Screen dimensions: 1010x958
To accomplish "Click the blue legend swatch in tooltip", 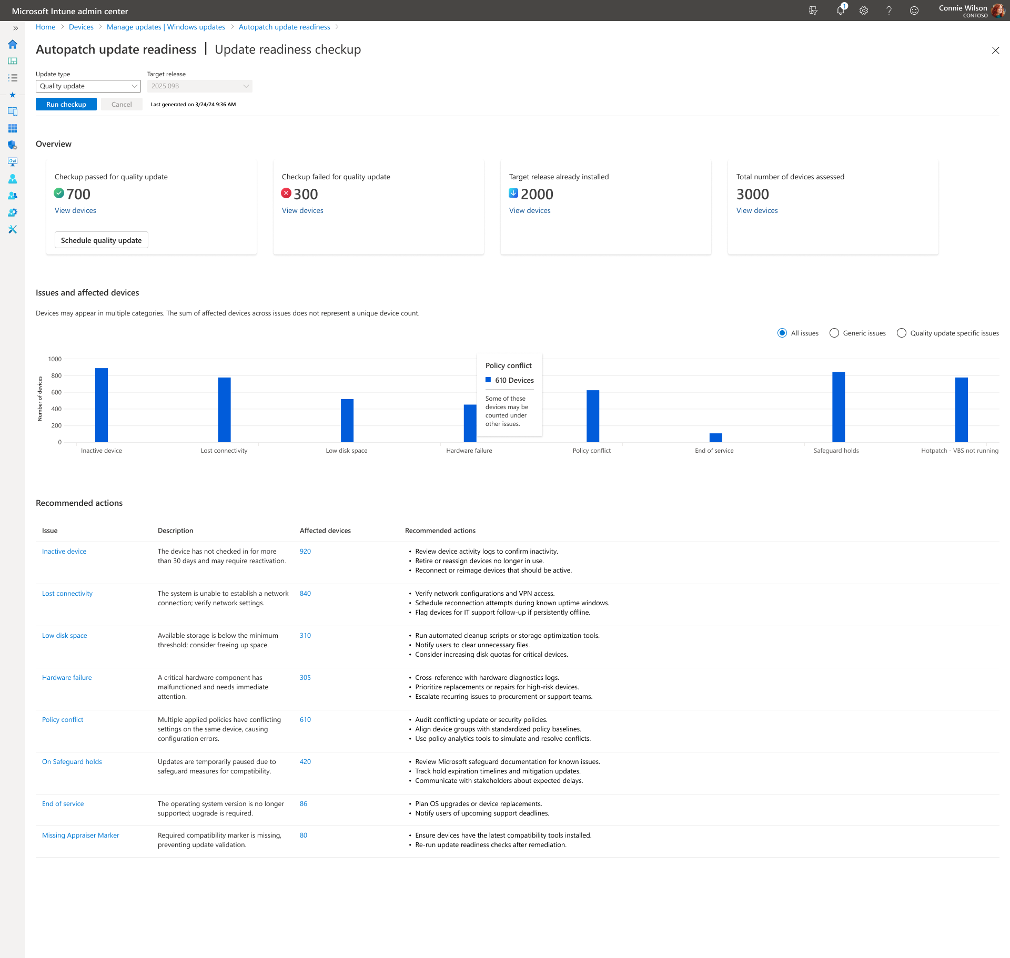I will click(488, 380).
